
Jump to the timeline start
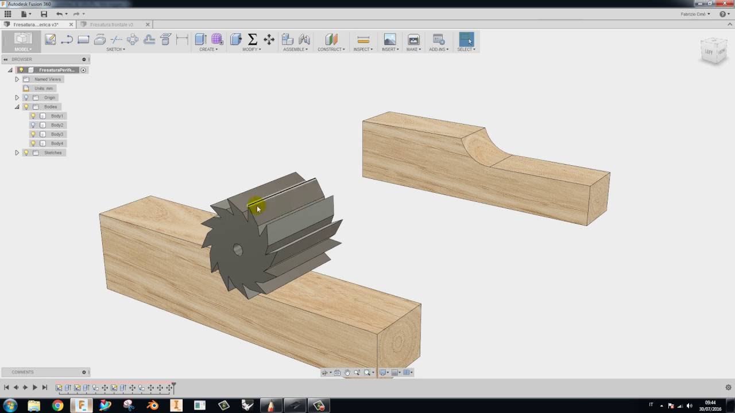pos(6,388)
